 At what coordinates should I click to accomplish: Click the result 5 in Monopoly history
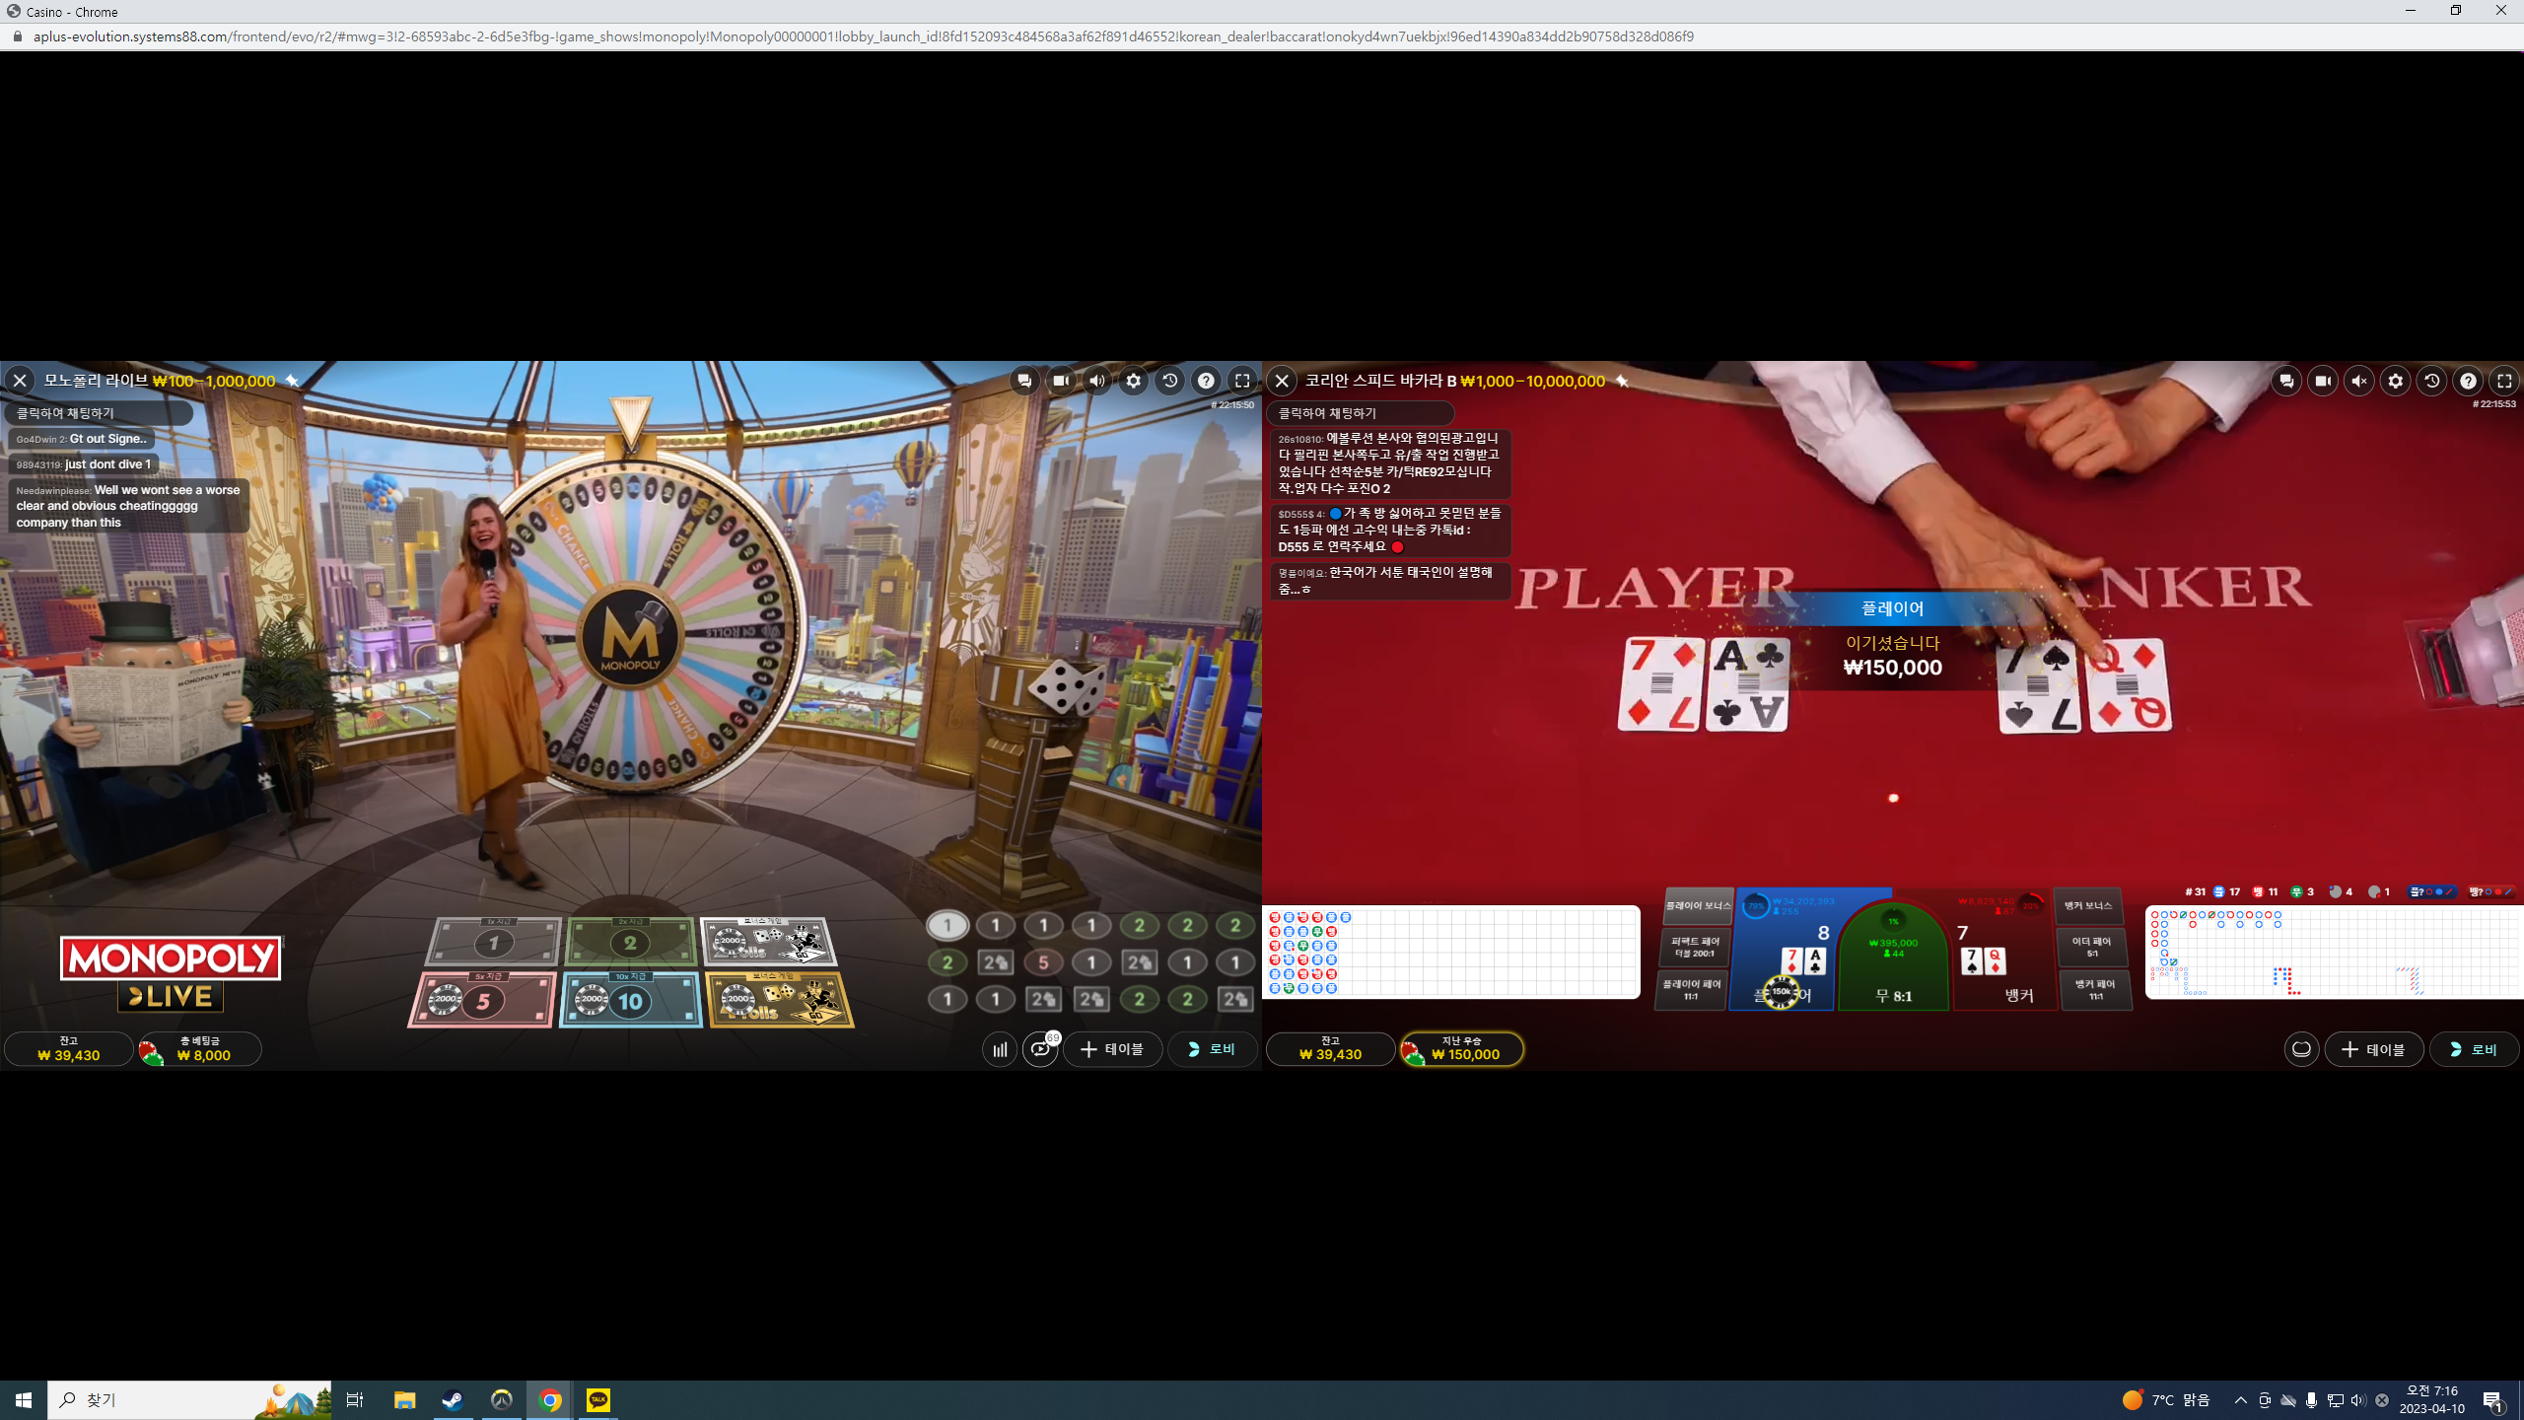tap(1043, 962)
